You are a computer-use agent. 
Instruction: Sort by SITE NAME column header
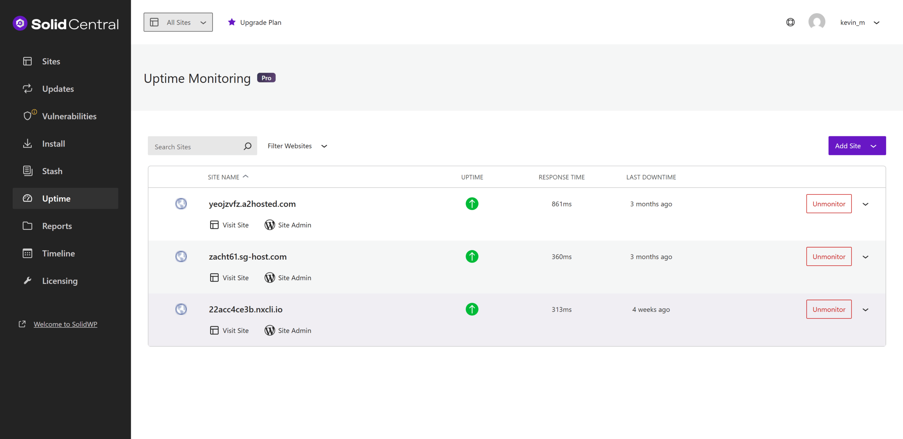coord(228,177)
